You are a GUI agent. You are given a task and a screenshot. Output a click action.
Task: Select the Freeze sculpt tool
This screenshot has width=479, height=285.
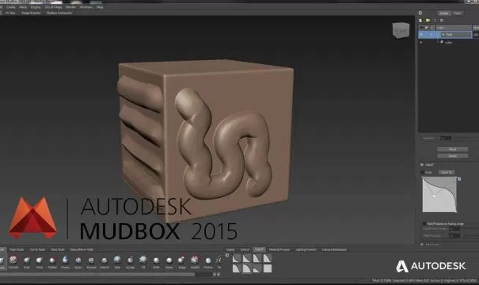pos(208,260)
